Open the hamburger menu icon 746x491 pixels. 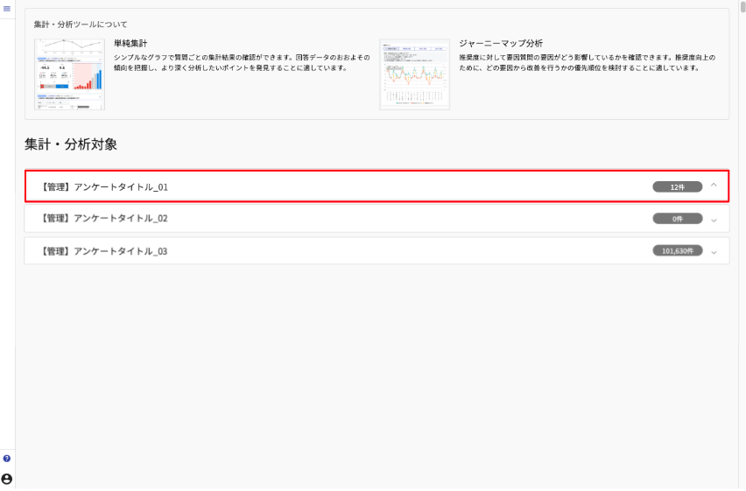point(7,9)
